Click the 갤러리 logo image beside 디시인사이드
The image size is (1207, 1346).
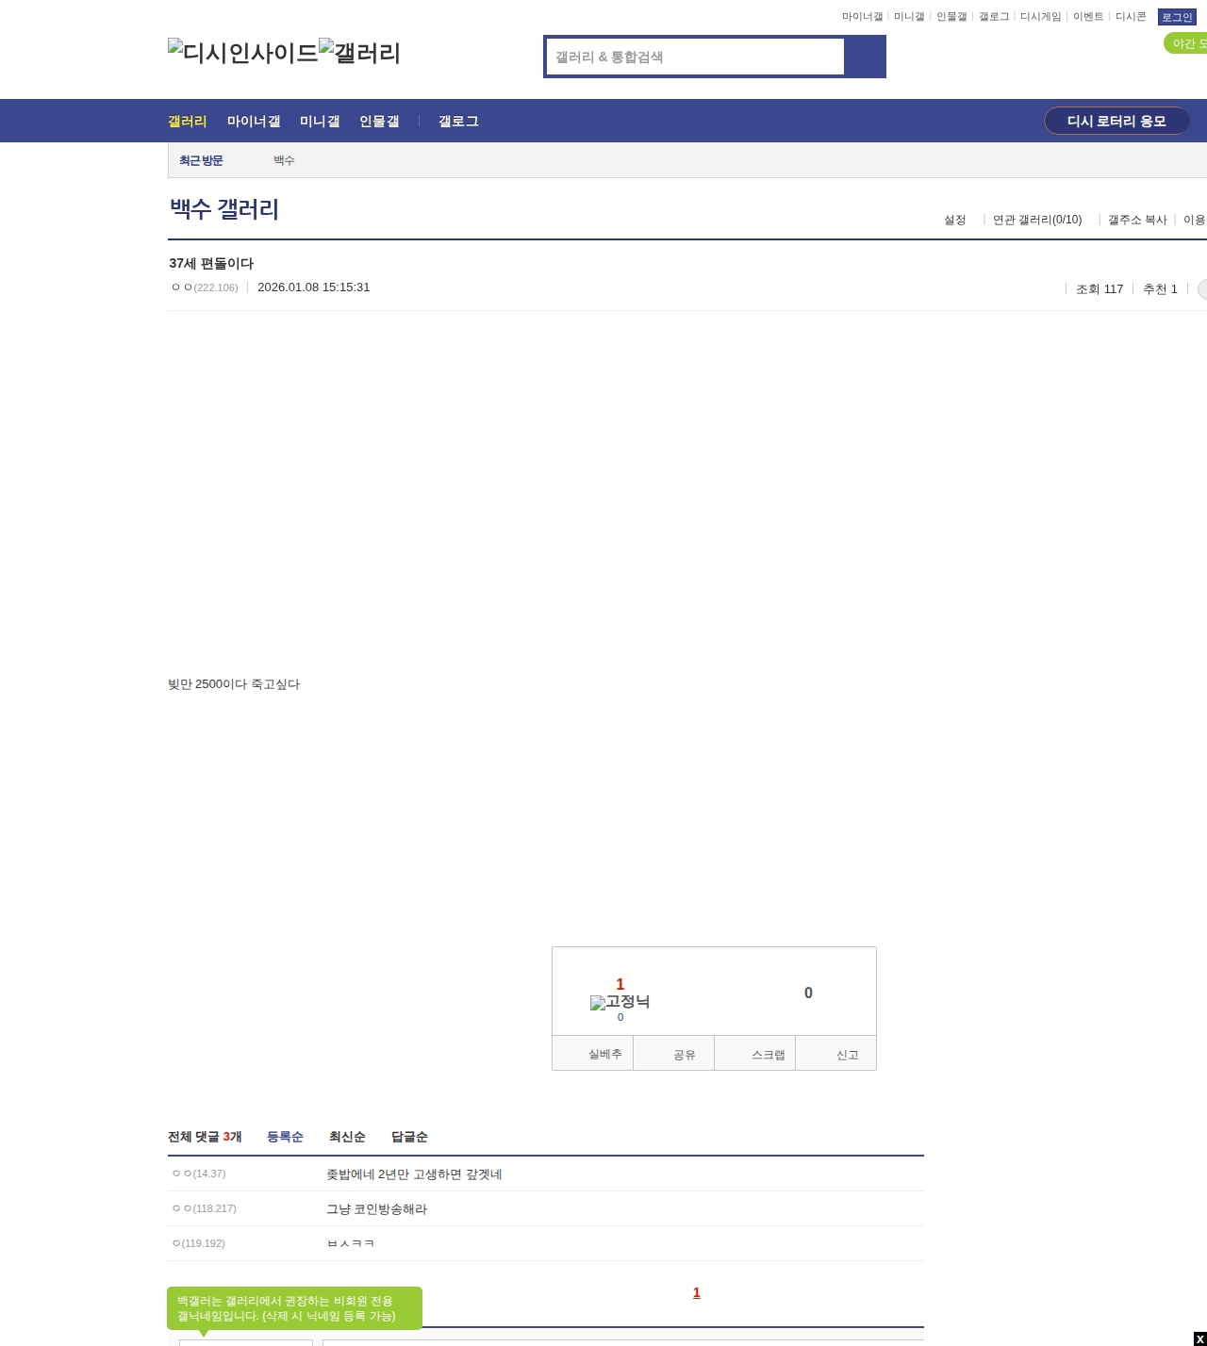360,53
